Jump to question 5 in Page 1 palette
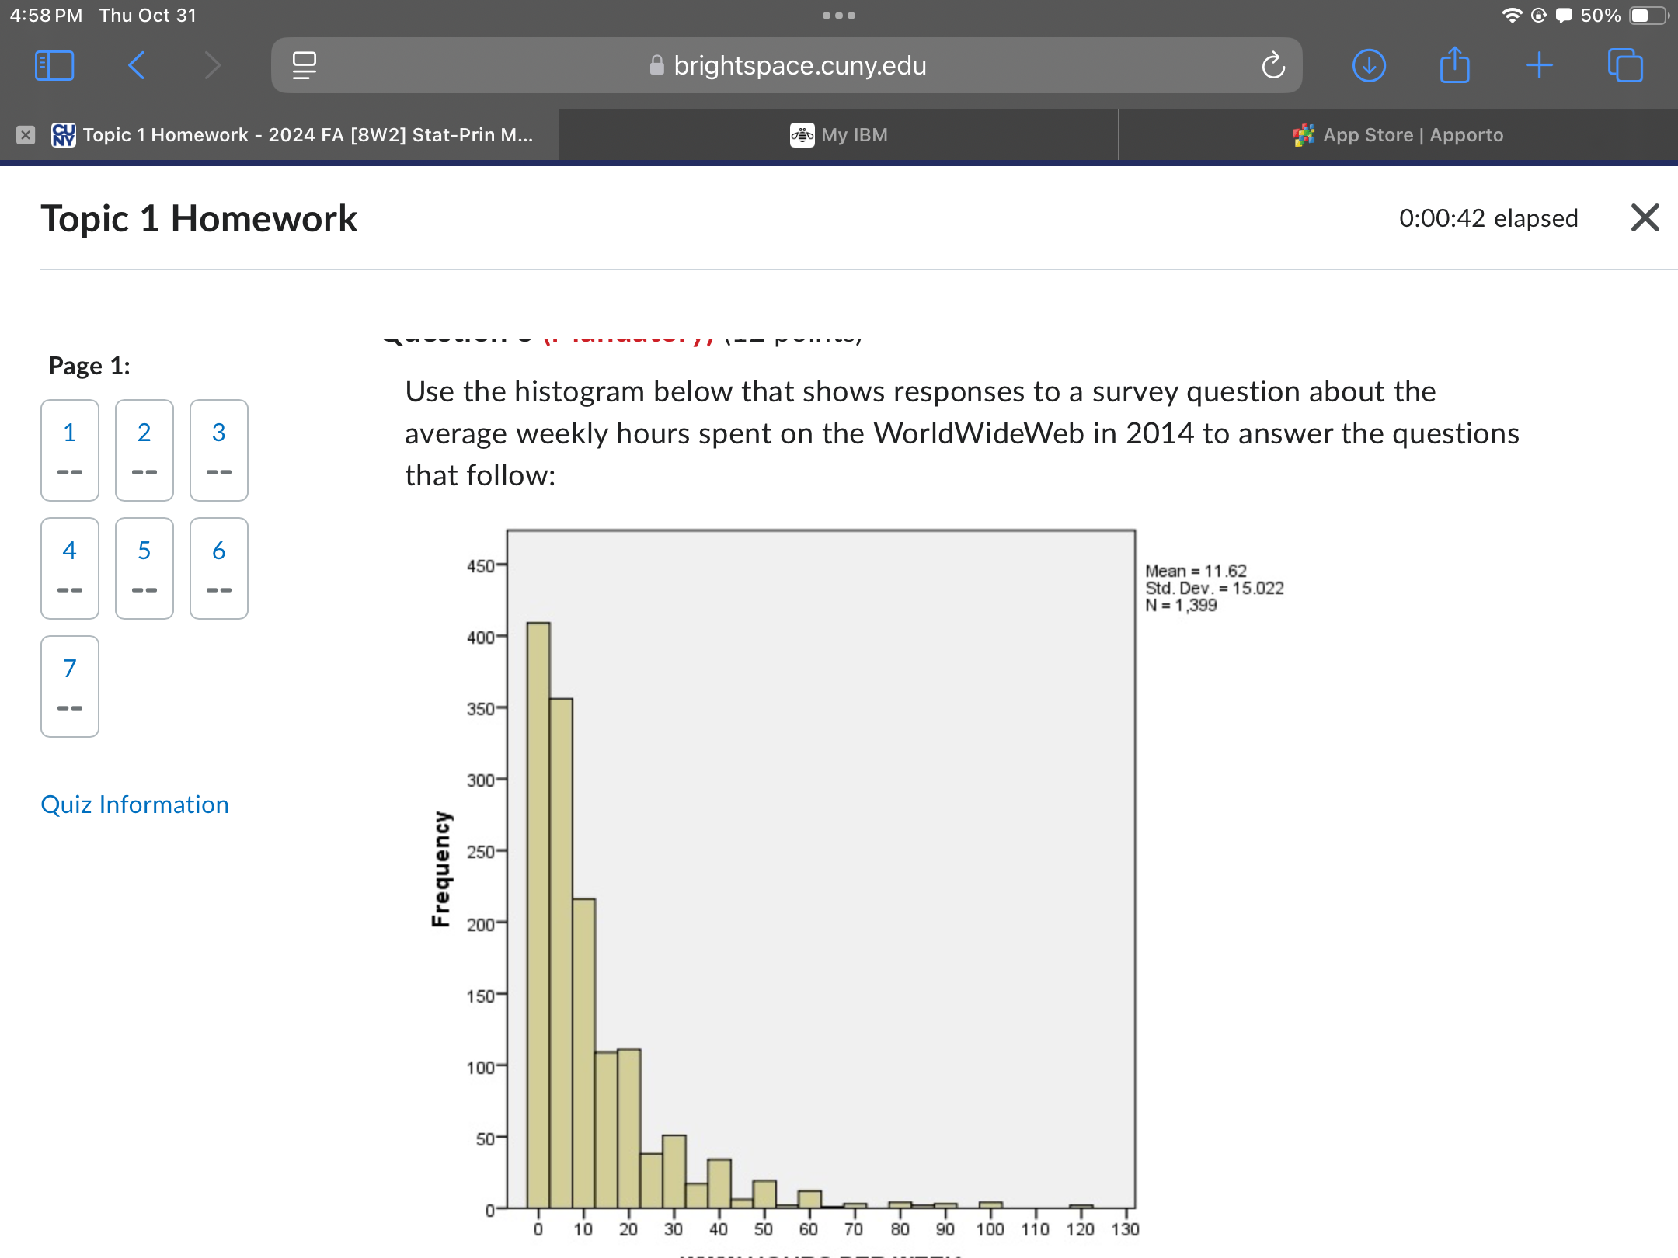Viewport: 1678px width, 1258px height. pyautogui.click(x=144, y=568)
